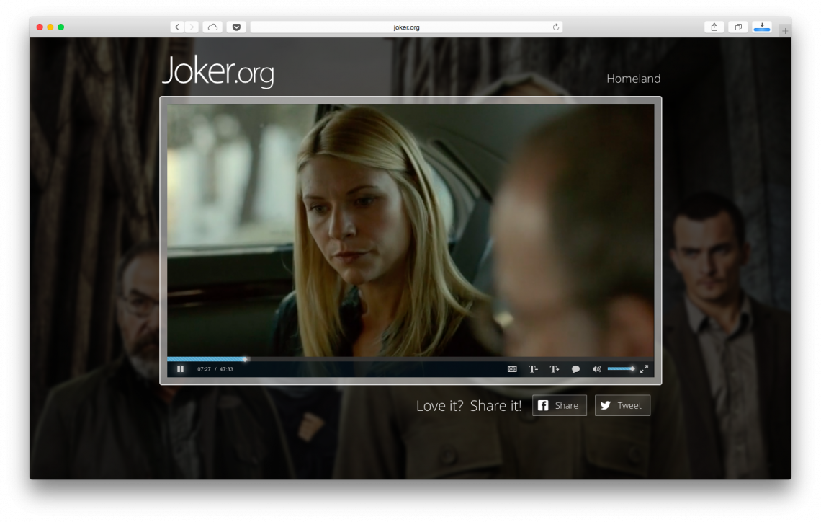Open Safari share menu

(714, 27)
